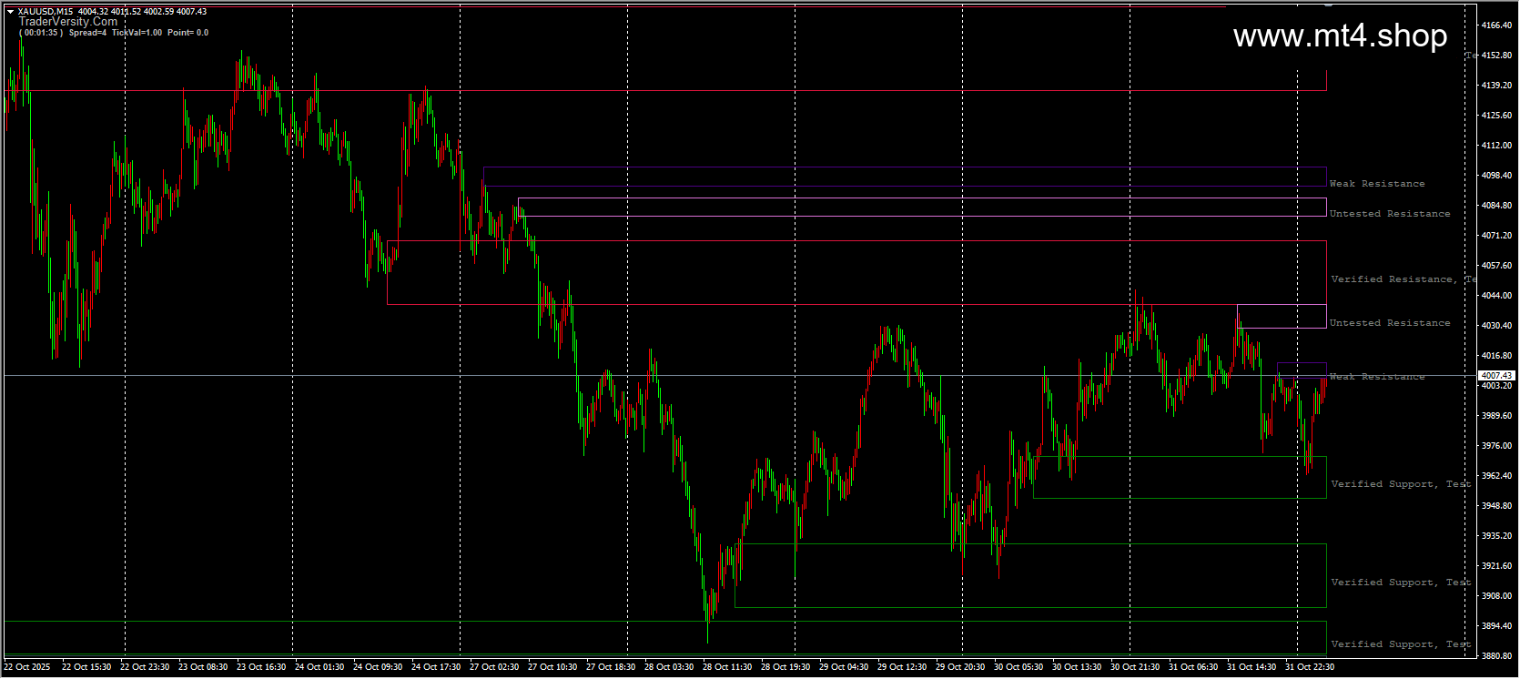Click the 4166.40 price scale label
1520x679 pixels.
pyautogui.click(x=1497, y=25)
